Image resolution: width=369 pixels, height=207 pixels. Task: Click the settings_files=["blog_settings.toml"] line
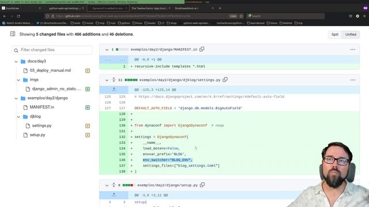(181, 166)
